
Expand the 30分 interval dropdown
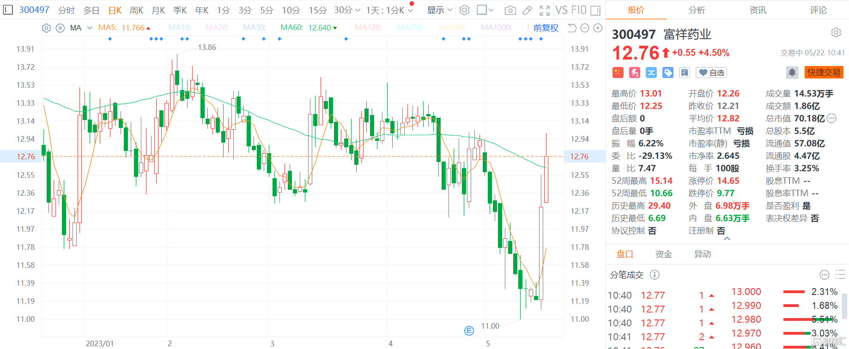pos(358,10)
